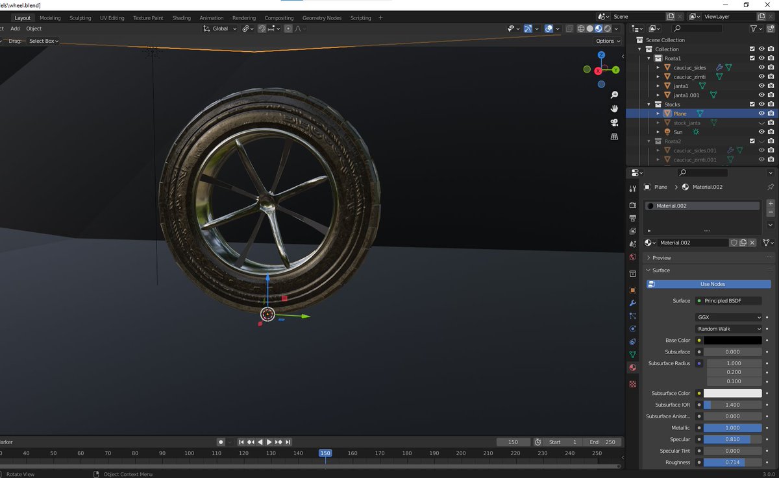779x478 pixels.
Task: Toggle snapping magnet icon
Action: [262, 29]
